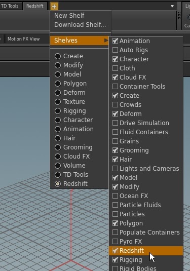This screenshot has height=271, width=190.
Task: Enable Lights and Cameras shelf
Action: click(x=115, y=169)
